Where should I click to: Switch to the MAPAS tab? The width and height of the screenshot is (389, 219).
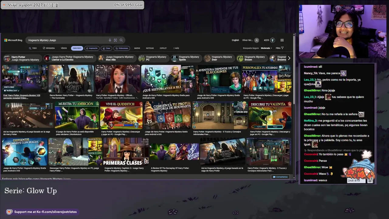pos(137,48)
